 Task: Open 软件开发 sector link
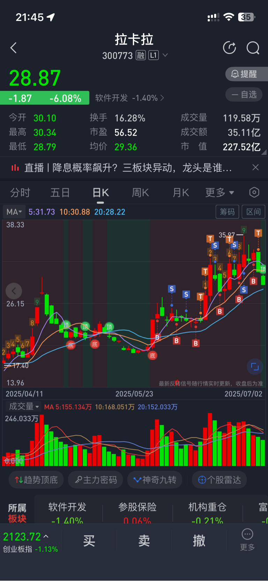[x=129, y=98]
